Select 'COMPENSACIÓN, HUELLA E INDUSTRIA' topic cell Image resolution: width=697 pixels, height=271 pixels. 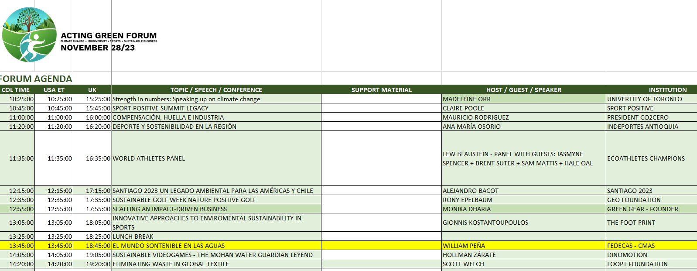[x=216, y=117]
